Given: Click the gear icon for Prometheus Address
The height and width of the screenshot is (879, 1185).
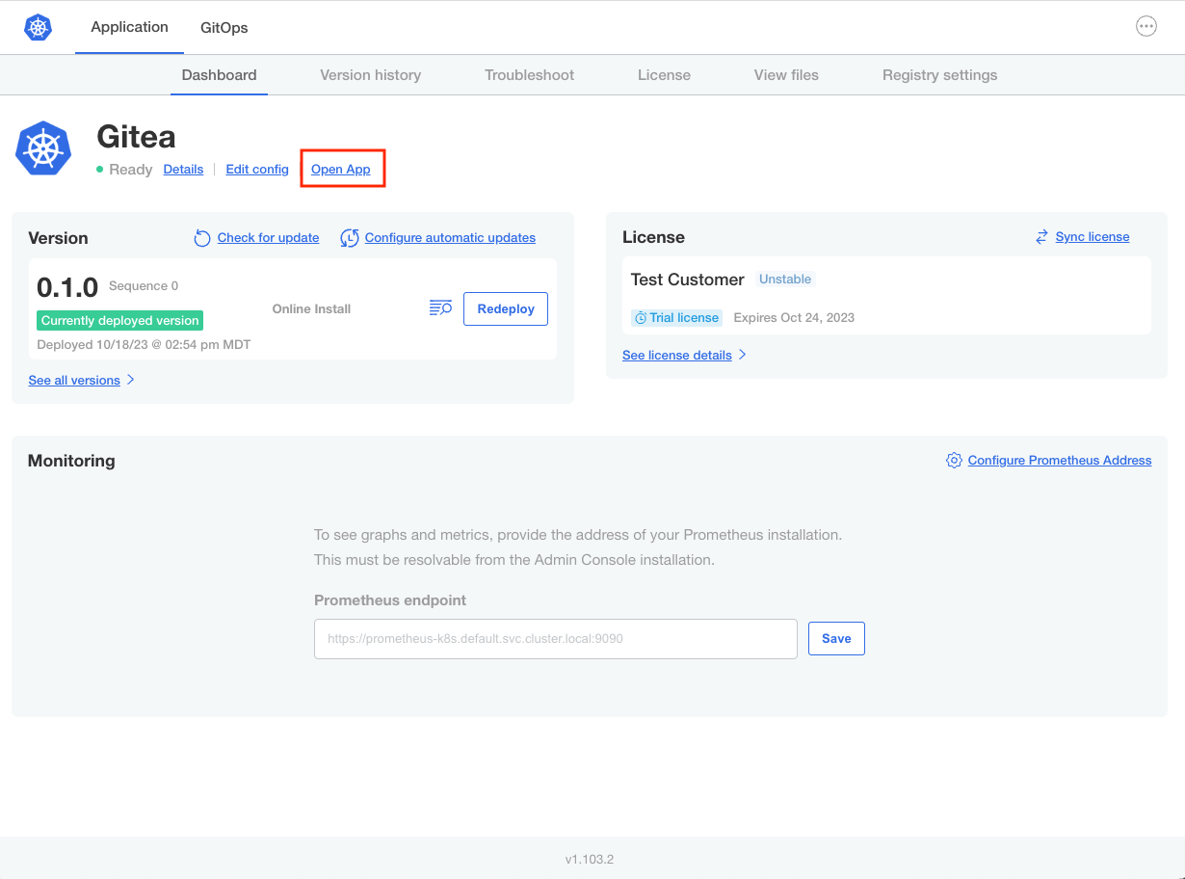Looking at the screenshot, I should tap(954, 460).
